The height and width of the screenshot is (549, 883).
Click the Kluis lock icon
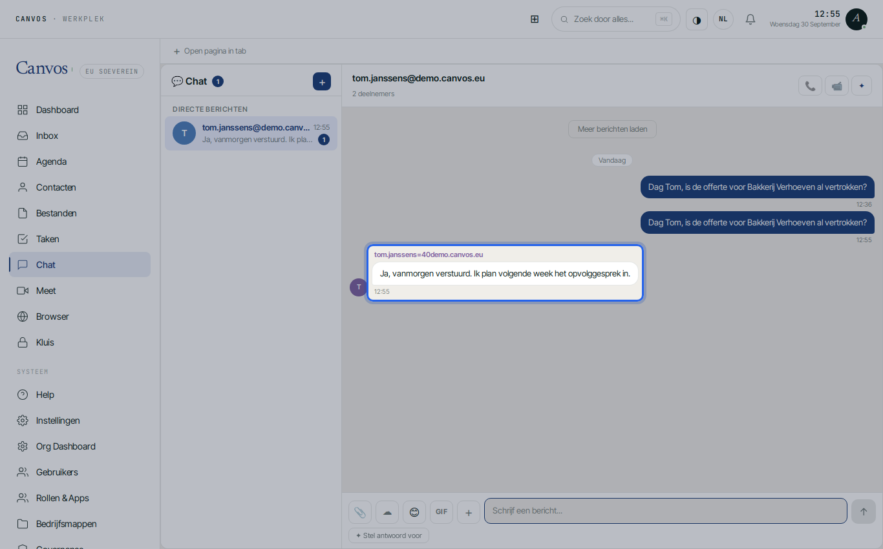coord(23,342)
